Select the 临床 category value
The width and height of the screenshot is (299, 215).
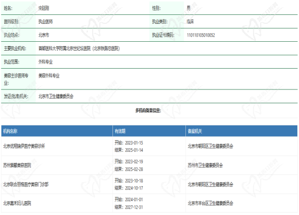(190, 21)
